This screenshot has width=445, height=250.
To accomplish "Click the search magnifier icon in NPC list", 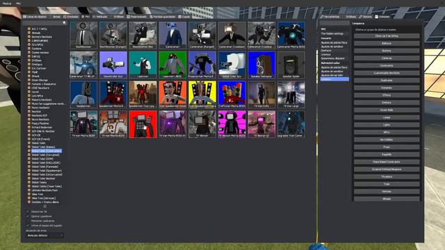I will 64,23.
